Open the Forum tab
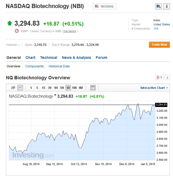The image size is (173, 177). click(101, 58)
